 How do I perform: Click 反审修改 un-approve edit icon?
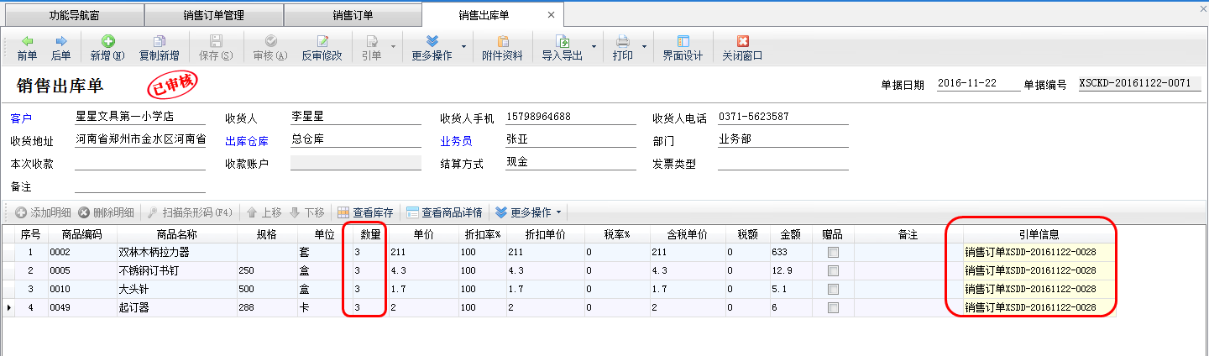[322, 48]
